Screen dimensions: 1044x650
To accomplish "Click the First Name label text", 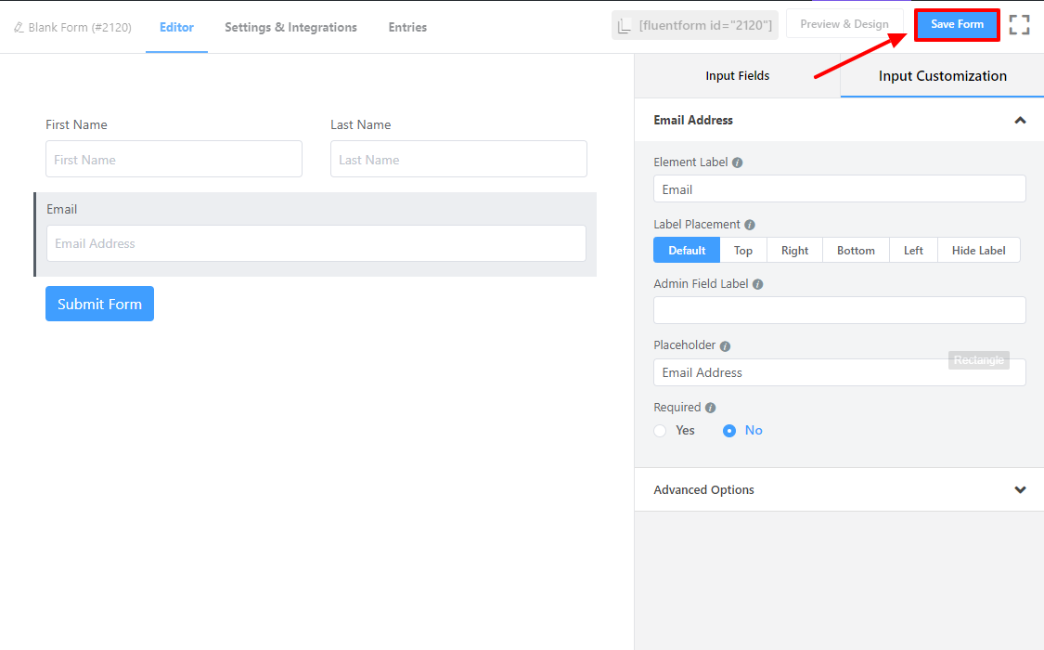I will (77, 124).
